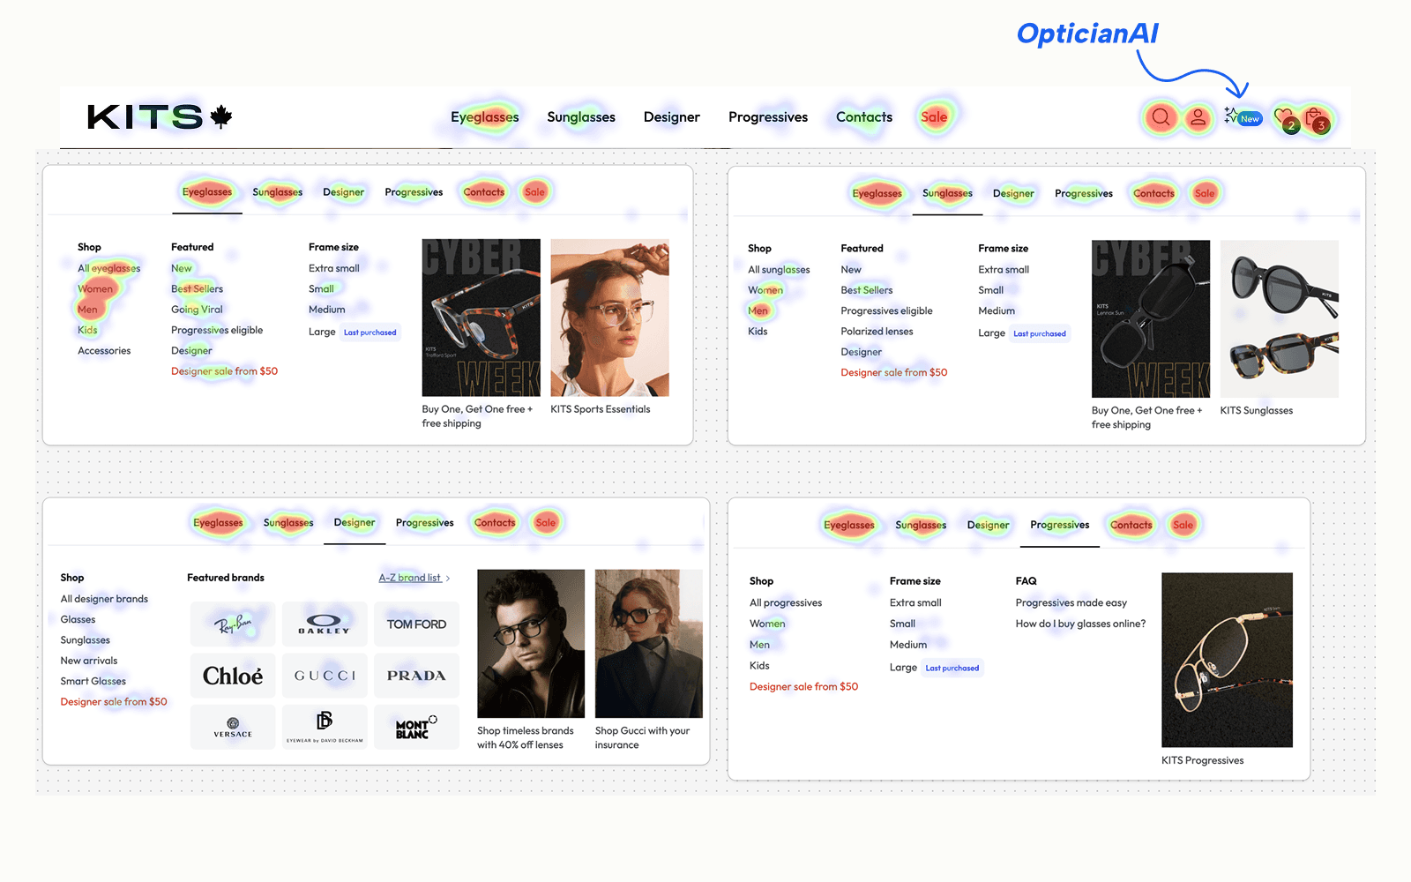Open Shop timeless brands man photo
Image resolution: width=1411 pixels, height=882 pixels.
(x=531, y=643)
